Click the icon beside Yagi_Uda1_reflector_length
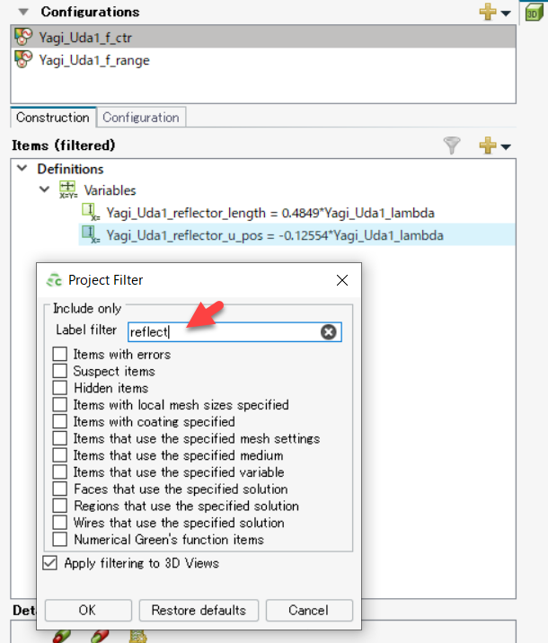The height and width of the screenshot is (643, 548). coord(91,212)
